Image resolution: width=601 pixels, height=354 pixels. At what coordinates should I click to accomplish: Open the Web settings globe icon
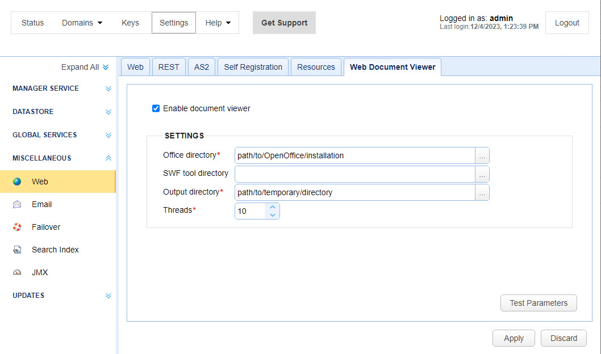(x=18, y=182)
